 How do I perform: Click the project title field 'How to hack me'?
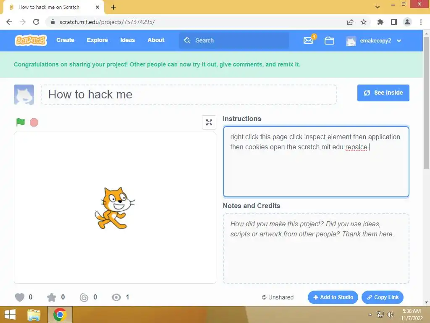[189, 95]
